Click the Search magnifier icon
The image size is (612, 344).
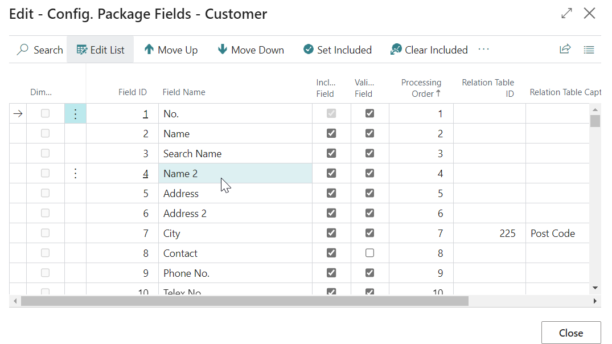click(x=23, y=50)
